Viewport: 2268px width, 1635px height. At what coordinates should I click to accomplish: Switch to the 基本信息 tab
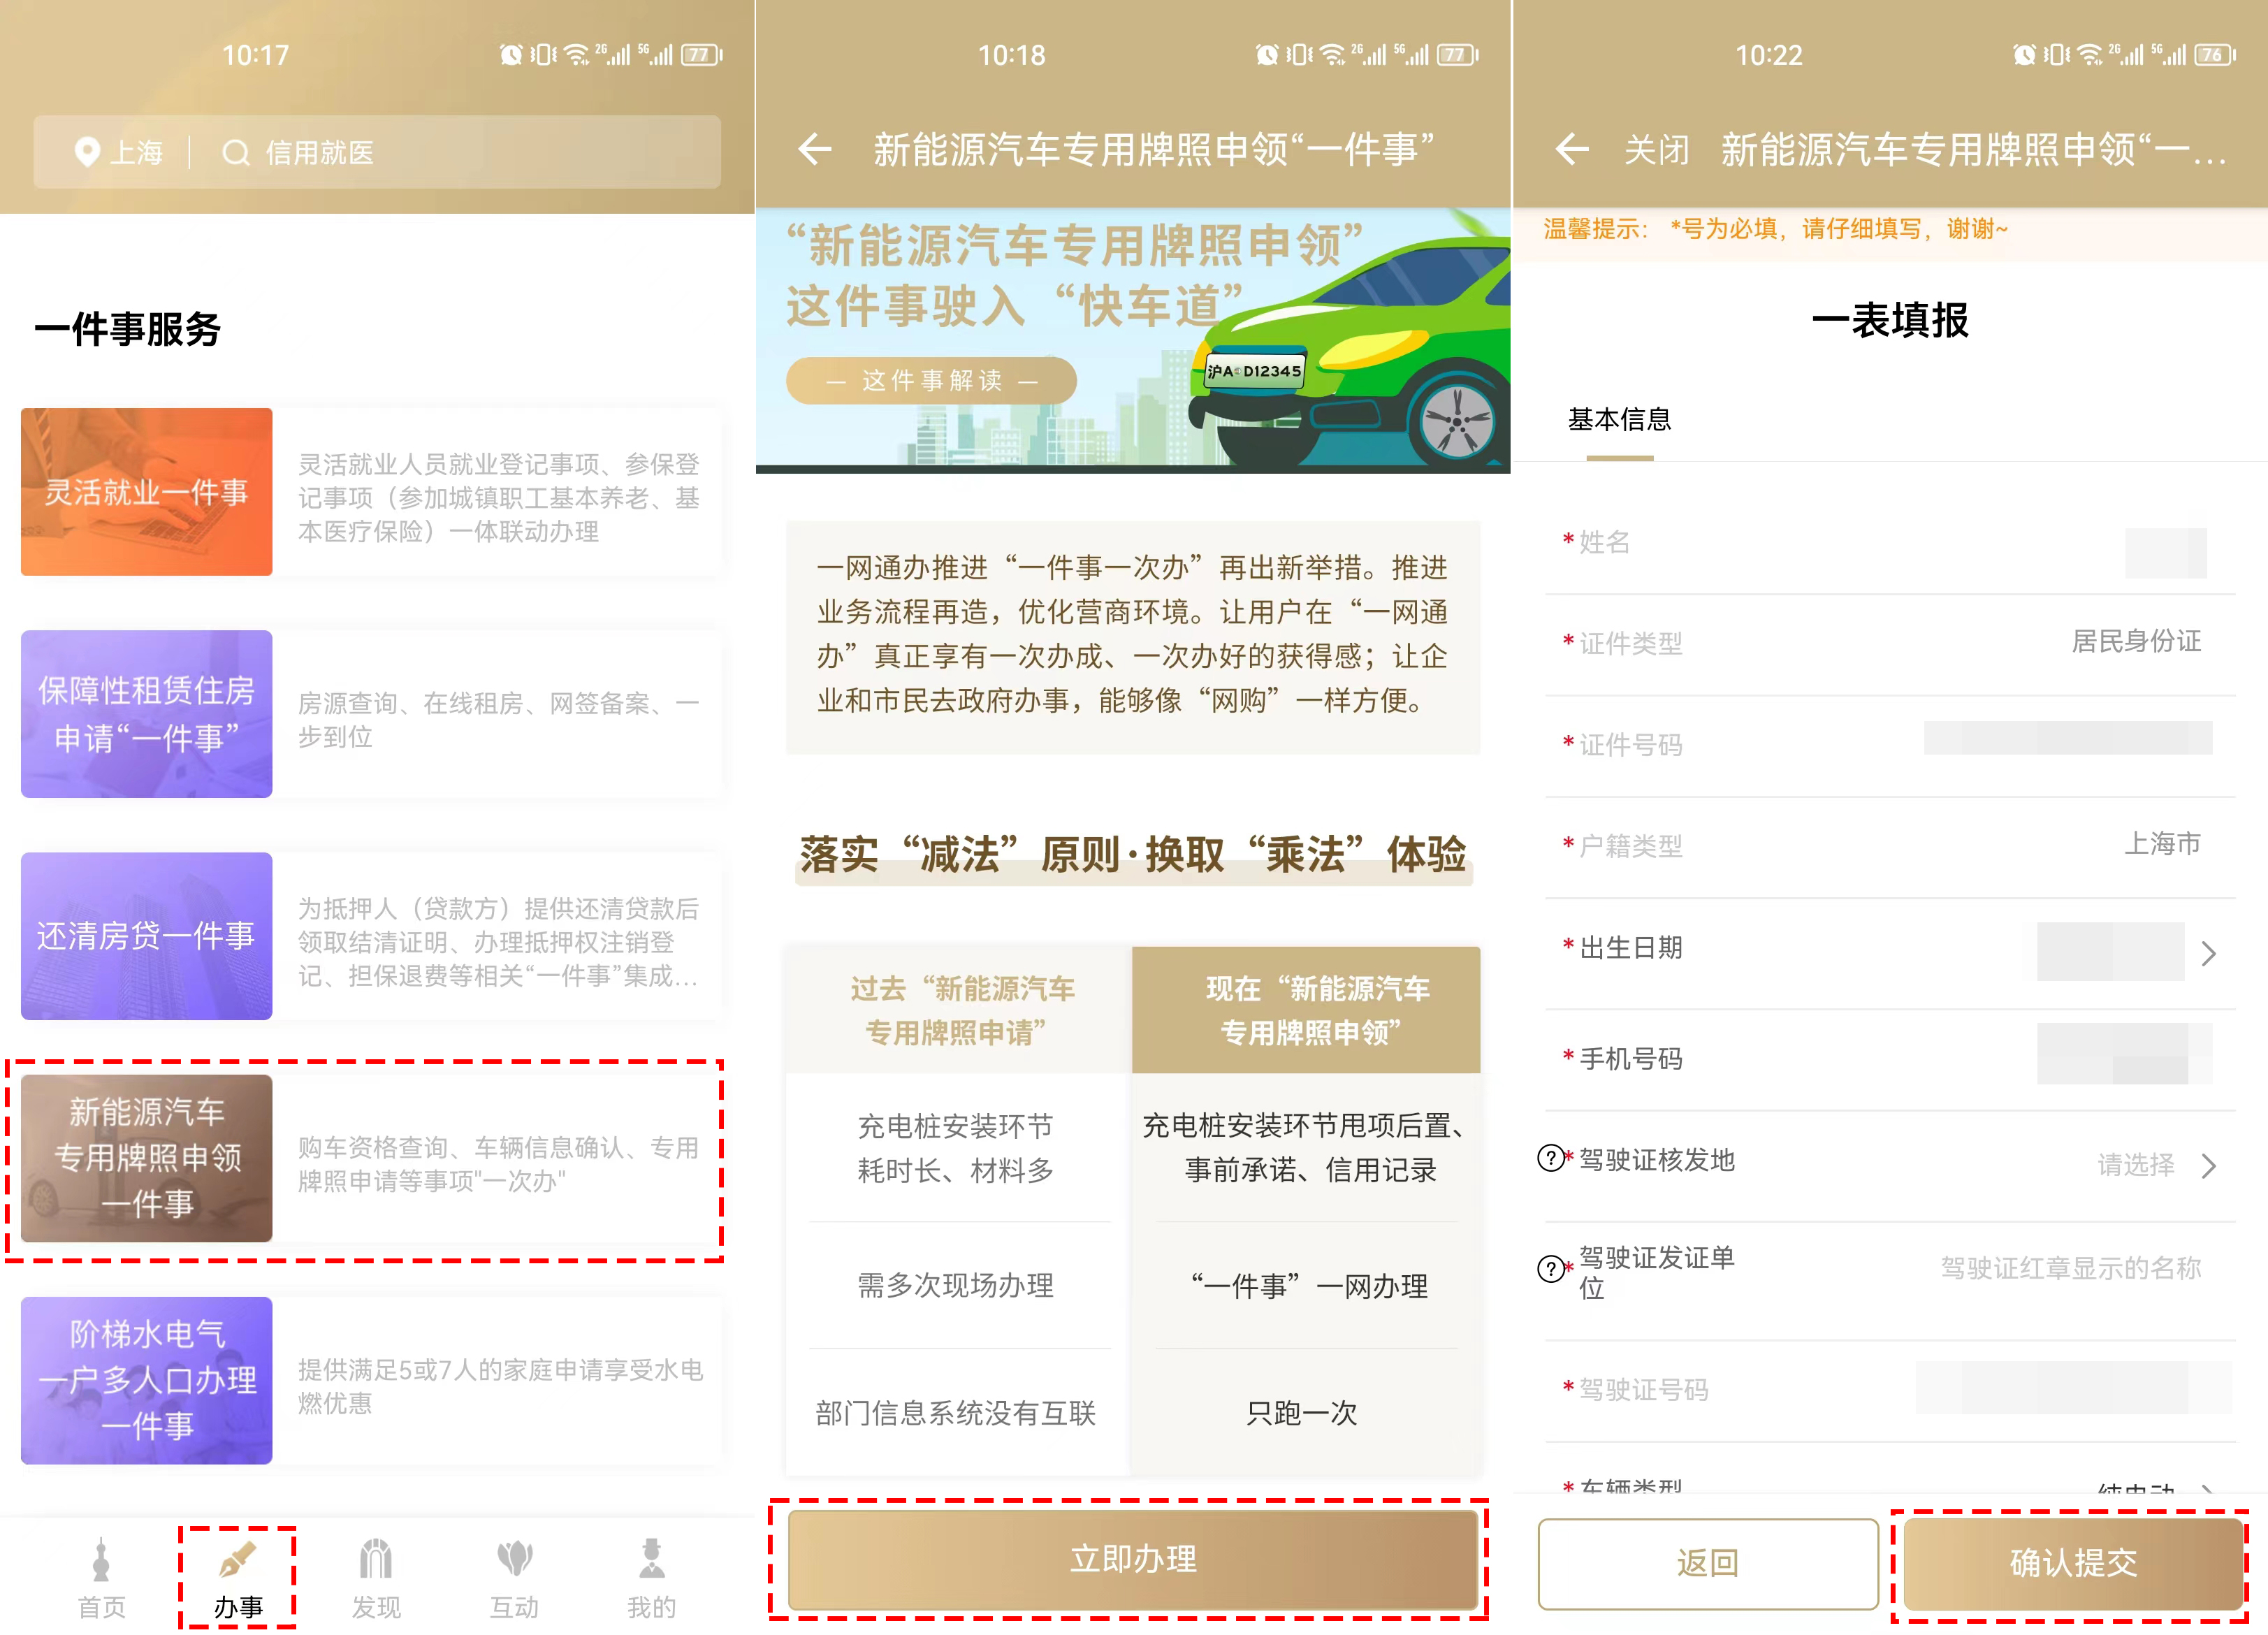pos(1619,420)
